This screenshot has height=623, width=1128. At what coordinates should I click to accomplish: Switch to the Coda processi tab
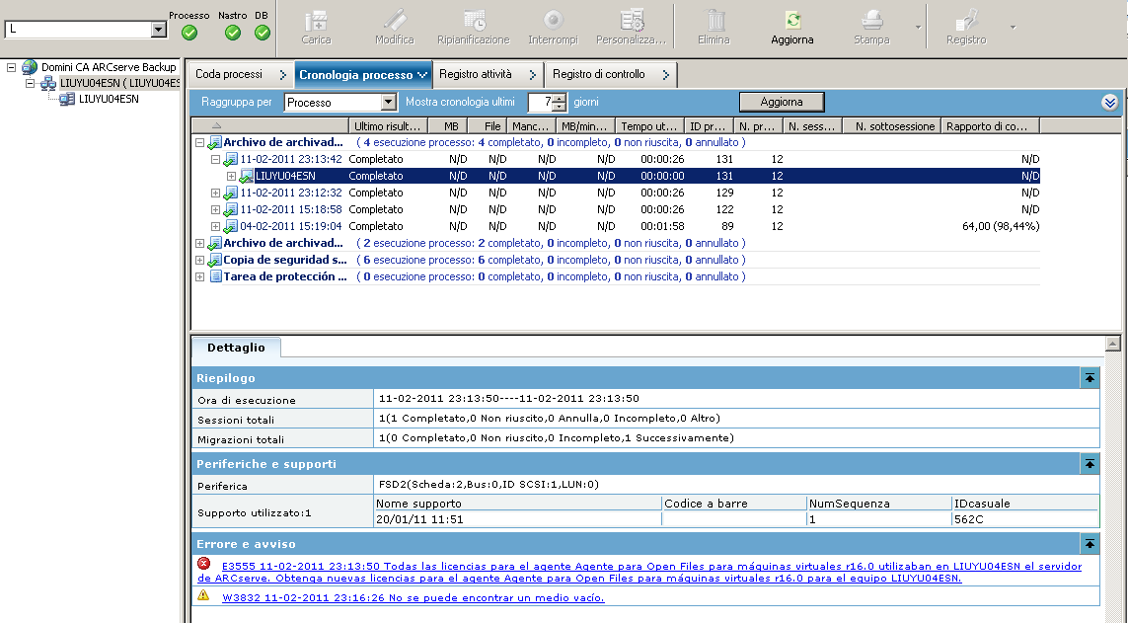coord(229,74)
